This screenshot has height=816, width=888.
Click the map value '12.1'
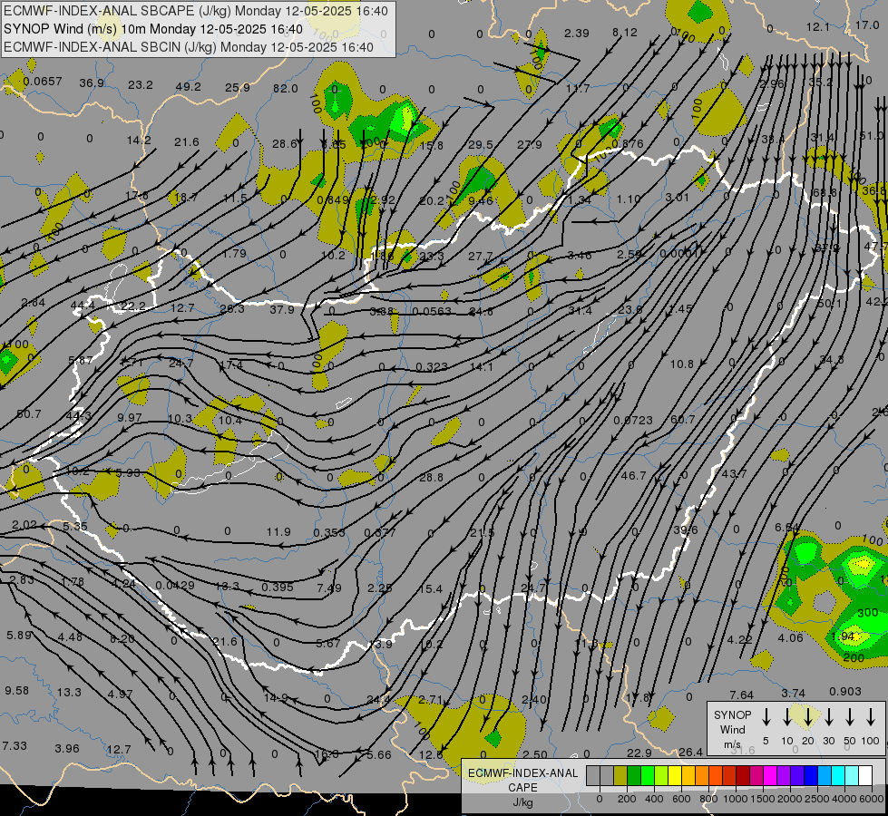(x=818, y=26)
